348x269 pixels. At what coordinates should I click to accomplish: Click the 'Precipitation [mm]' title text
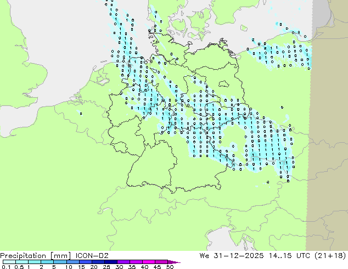point(36,256)
